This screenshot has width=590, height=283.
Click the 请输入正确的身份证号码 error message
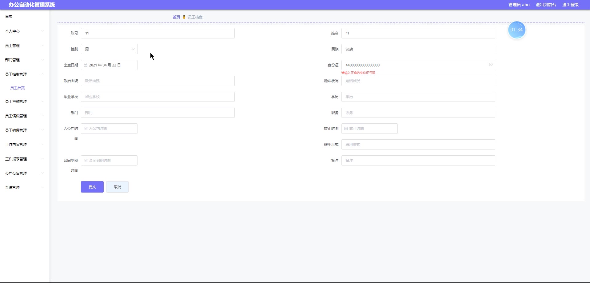click(x=358, y=73)
